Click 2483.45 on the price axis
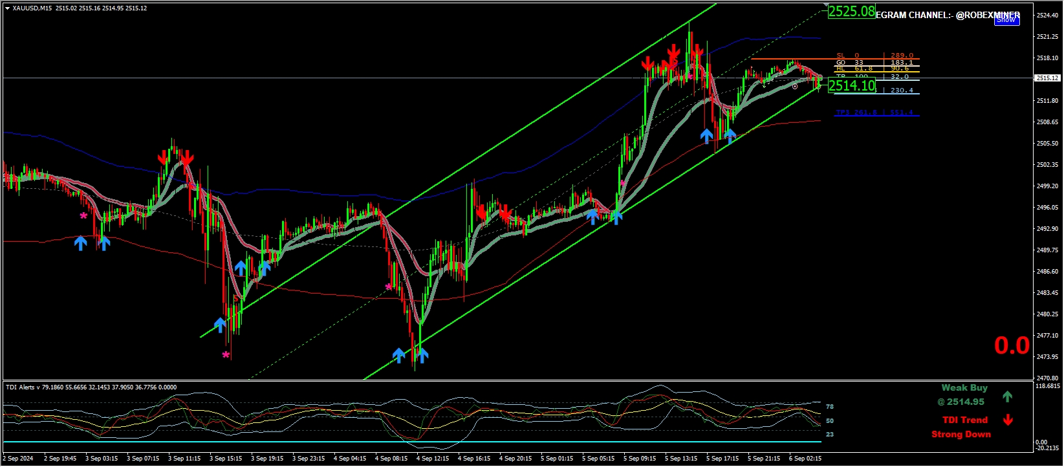Screen dimensions: 1064x467 point(1047,293)
